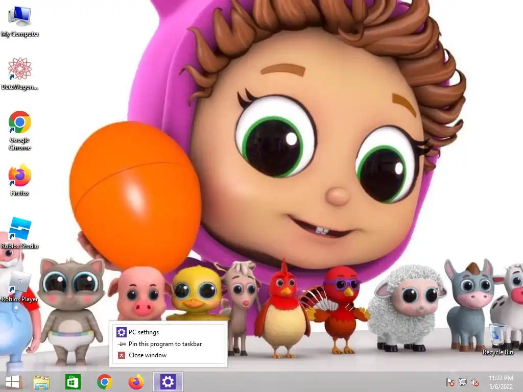The height and width of the screenshot is (392, 523).
Task: Choose PC settings in the jump list
Action: click(168, 332)
